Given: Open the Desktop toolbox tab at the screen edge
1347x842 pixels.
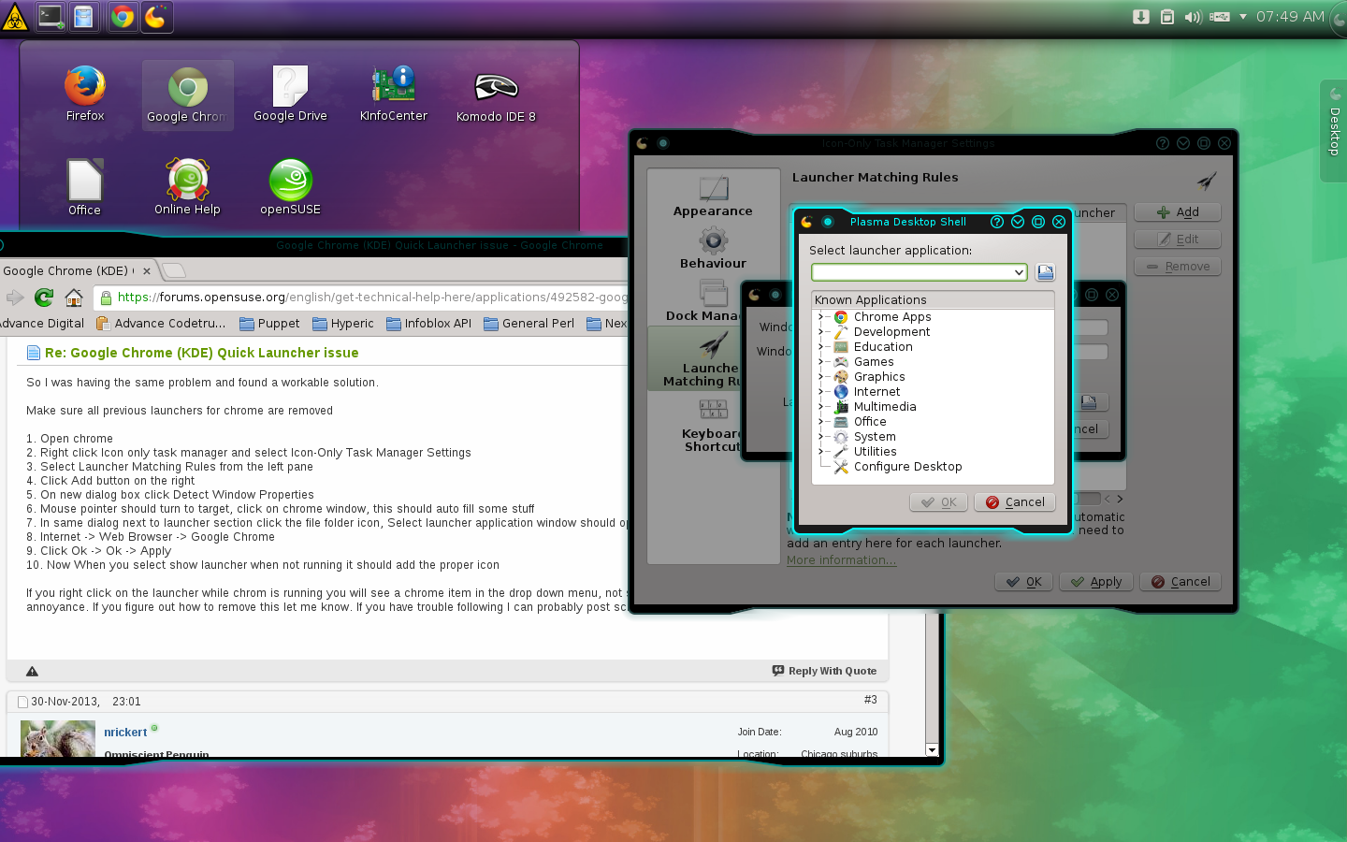Looking at the screenshot, I should tap(1334, 131).
